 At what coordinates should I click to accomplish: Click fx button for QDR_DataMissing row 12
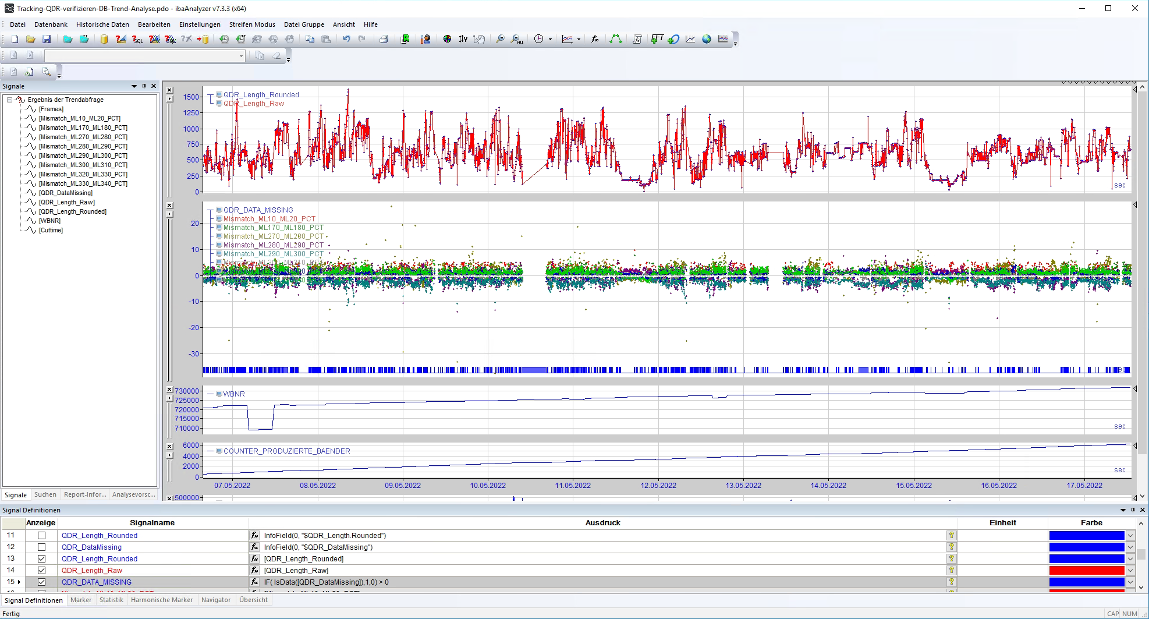click(x=254, y=547)
